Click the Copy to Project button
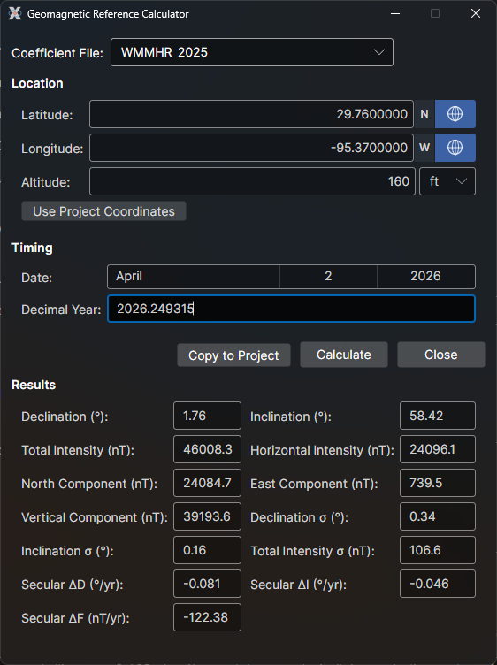497x665 pixels. [x=233, y=355]
